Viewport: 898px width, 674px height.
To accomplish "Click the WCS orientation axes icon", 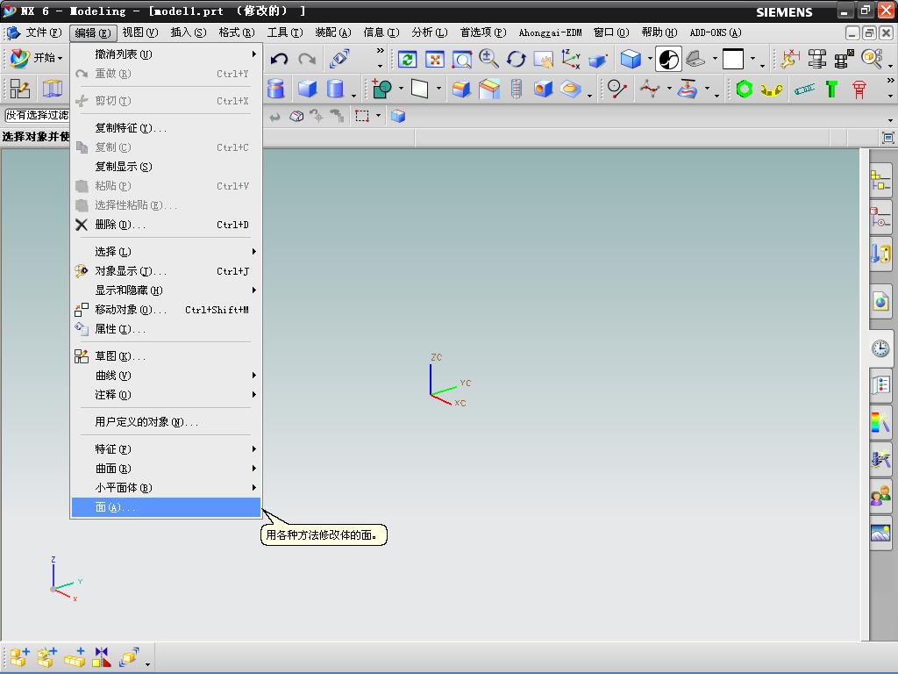I will click(571, 59).
